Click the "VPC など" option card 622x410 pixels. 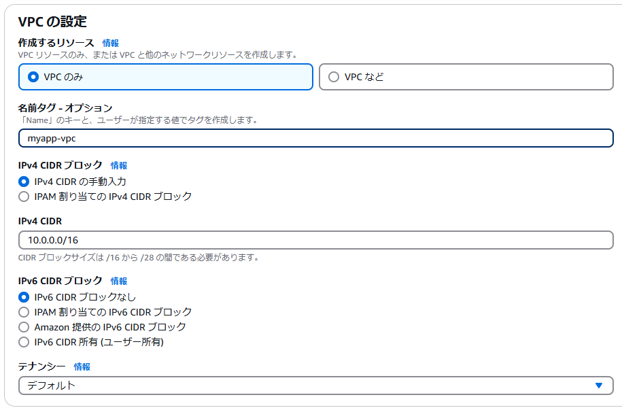(469, 77)
